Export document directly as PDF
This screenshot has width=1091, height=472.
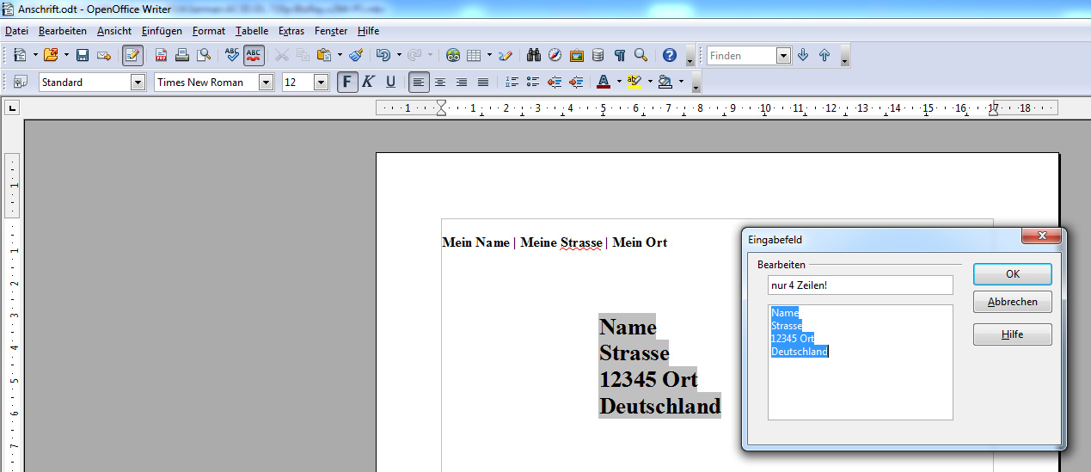161,56
